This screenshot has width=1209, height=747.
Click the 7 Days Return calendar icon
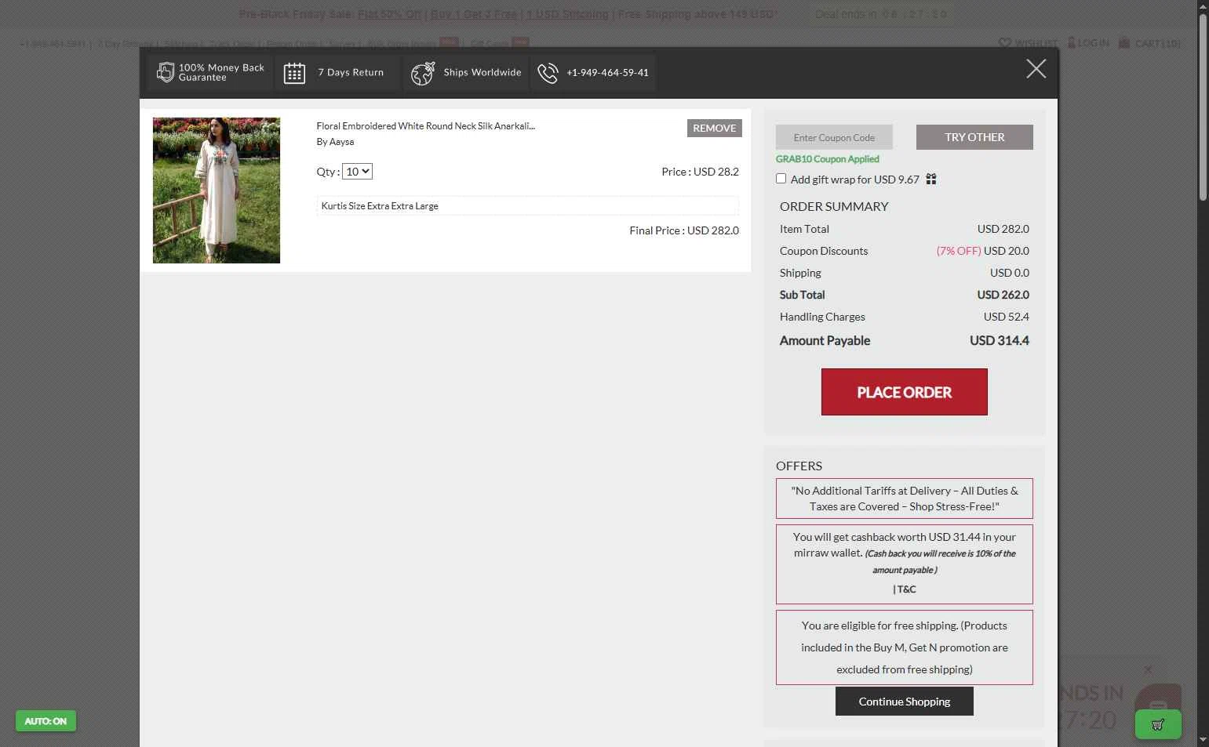(294, 73)
